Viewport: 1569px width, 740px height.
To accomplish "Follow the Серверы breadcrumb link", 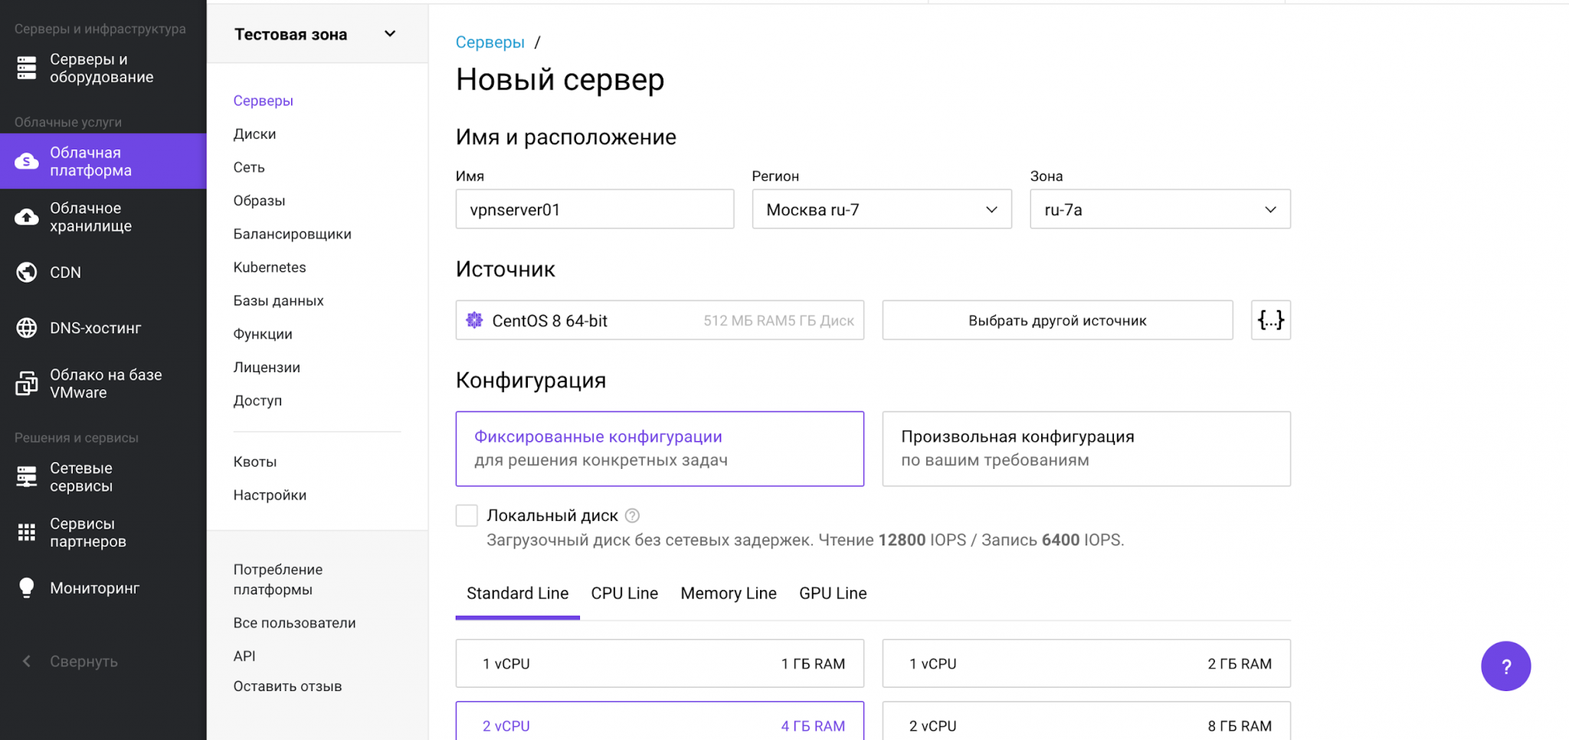I will coord(490,43).
